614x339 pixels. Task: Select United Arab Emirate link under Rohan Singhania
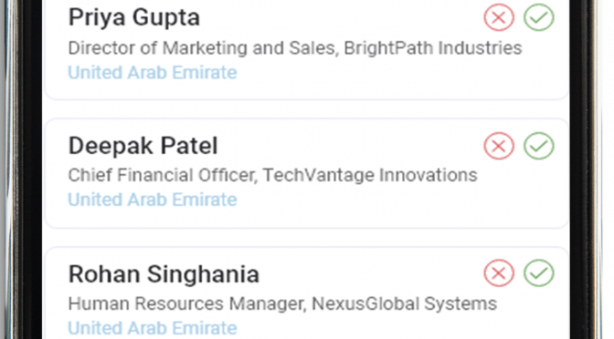click(x=153, y=328)
